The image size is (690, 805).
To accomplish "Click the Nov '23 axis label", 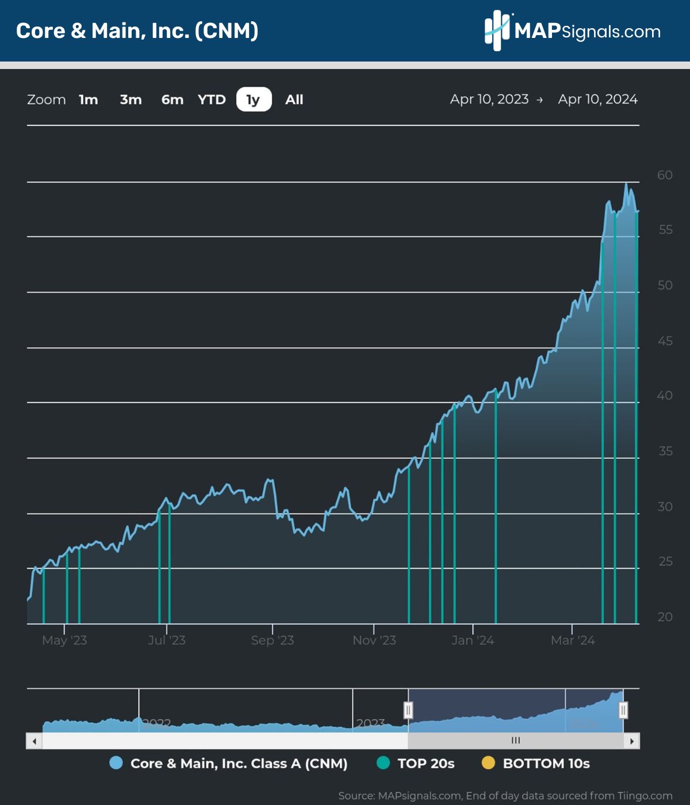I will [374, 640].
